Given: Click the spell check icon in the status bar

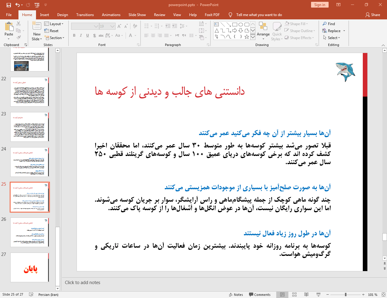Looking at the screenshot, I should click(31, 295).
